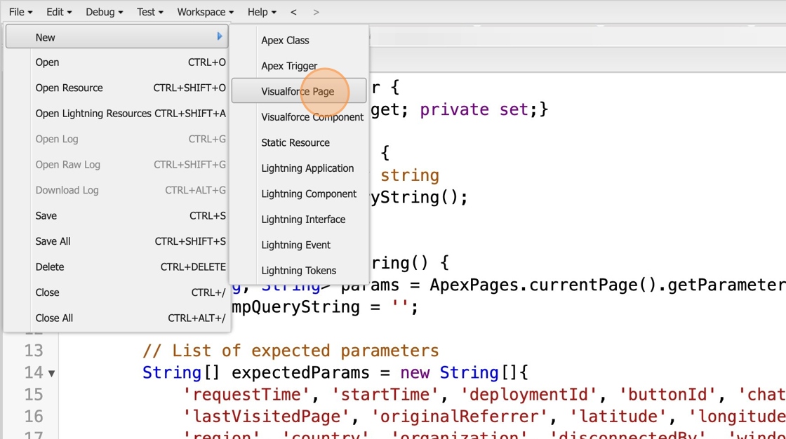Screen dimensions: 786x439
Task: Go back with the < button
Action: click(x=294, y=12)
